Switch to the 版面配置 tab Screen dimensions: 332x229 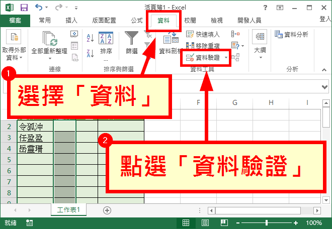[x=104, y=21]
